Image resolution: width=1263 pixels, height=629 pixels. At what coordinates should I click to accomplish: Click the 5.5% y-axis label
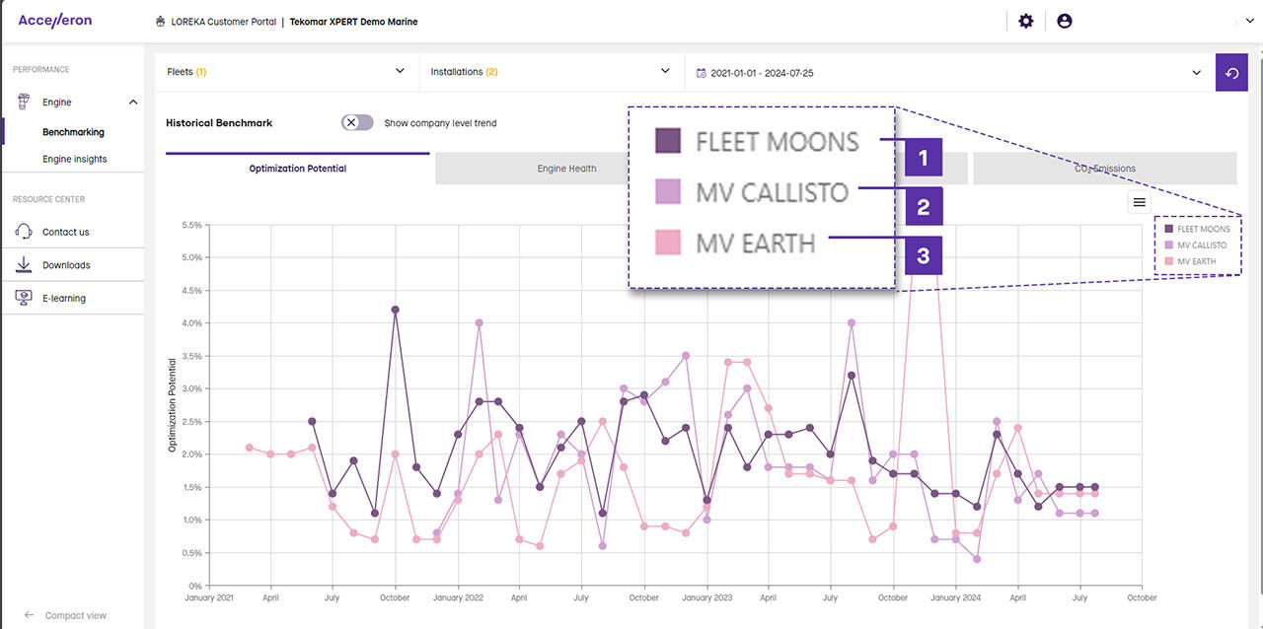pos(191,225)
